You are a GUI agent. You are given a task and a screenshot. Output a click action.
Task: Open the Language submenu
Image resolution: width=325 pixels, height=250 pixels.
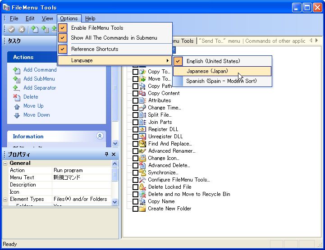tap(114, 60)
